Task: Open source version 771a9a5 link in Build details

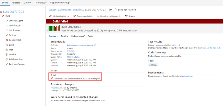Action: coord(71,51)
